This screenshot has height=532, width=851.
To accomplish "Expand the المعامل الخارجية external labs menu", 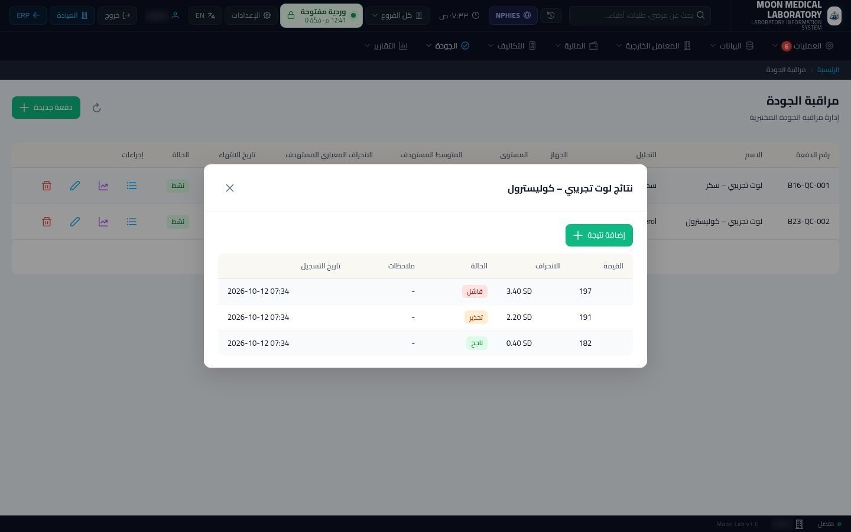I will coord(654,46).
